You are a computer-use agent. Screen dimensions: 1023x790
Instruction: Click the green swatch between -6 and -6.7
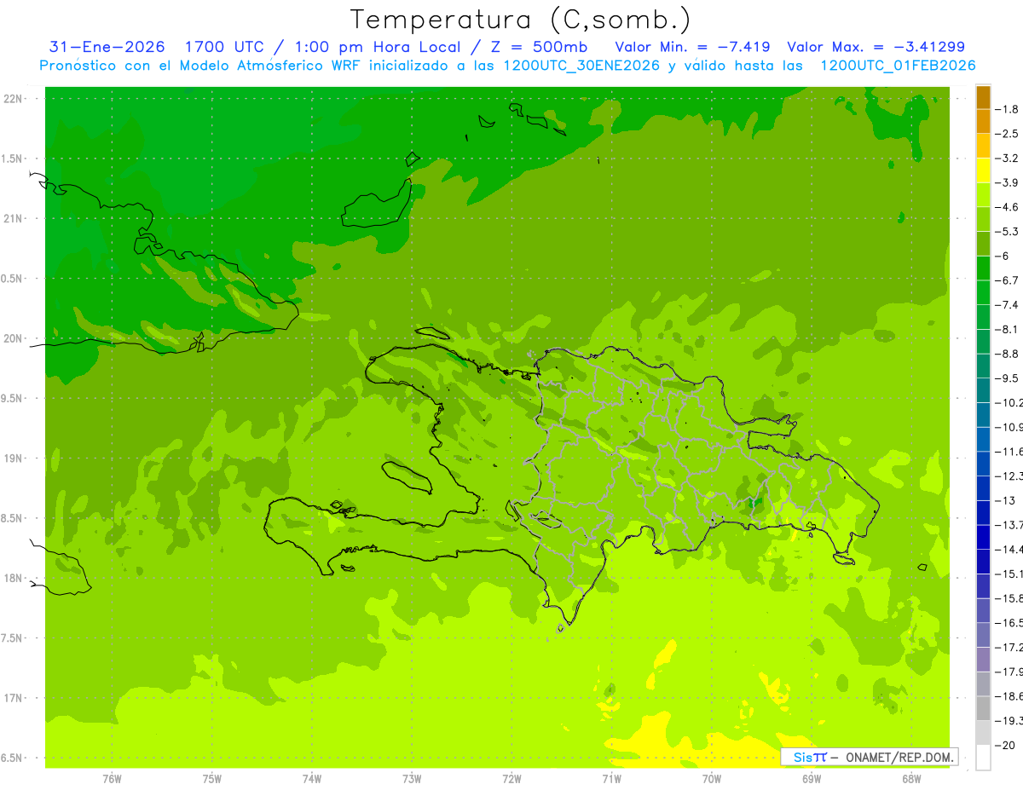pos(983,268)
